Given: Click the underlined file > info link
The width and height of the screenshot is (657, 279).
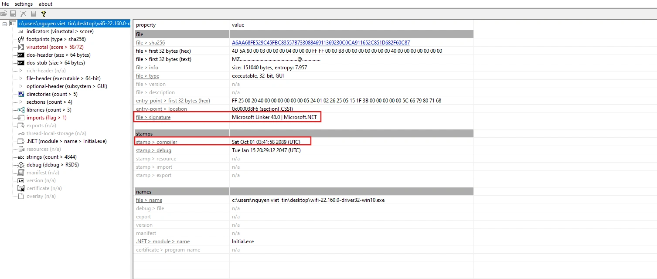Looking at the screenshot, I should click(x=147, y=68).
